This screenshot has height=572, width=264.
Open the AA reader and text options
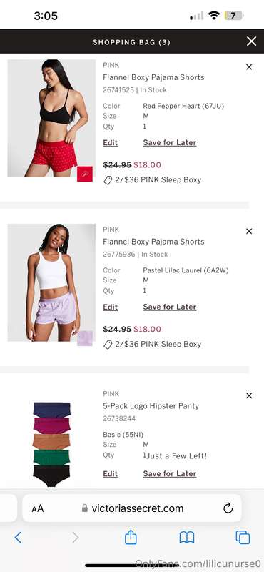pos(38,508)
